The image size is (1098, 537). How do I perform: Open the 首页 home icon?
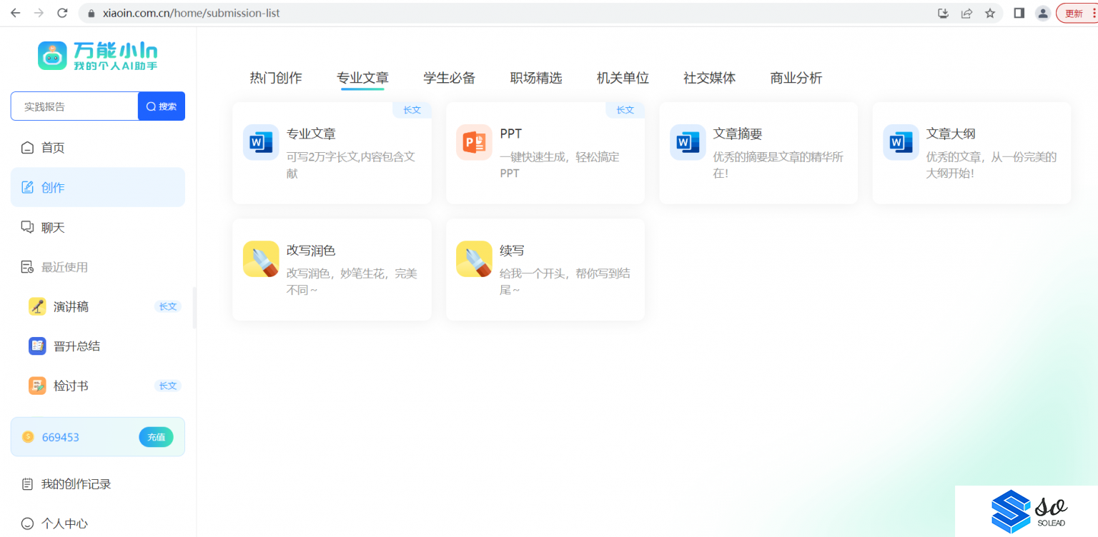point(27,148)
